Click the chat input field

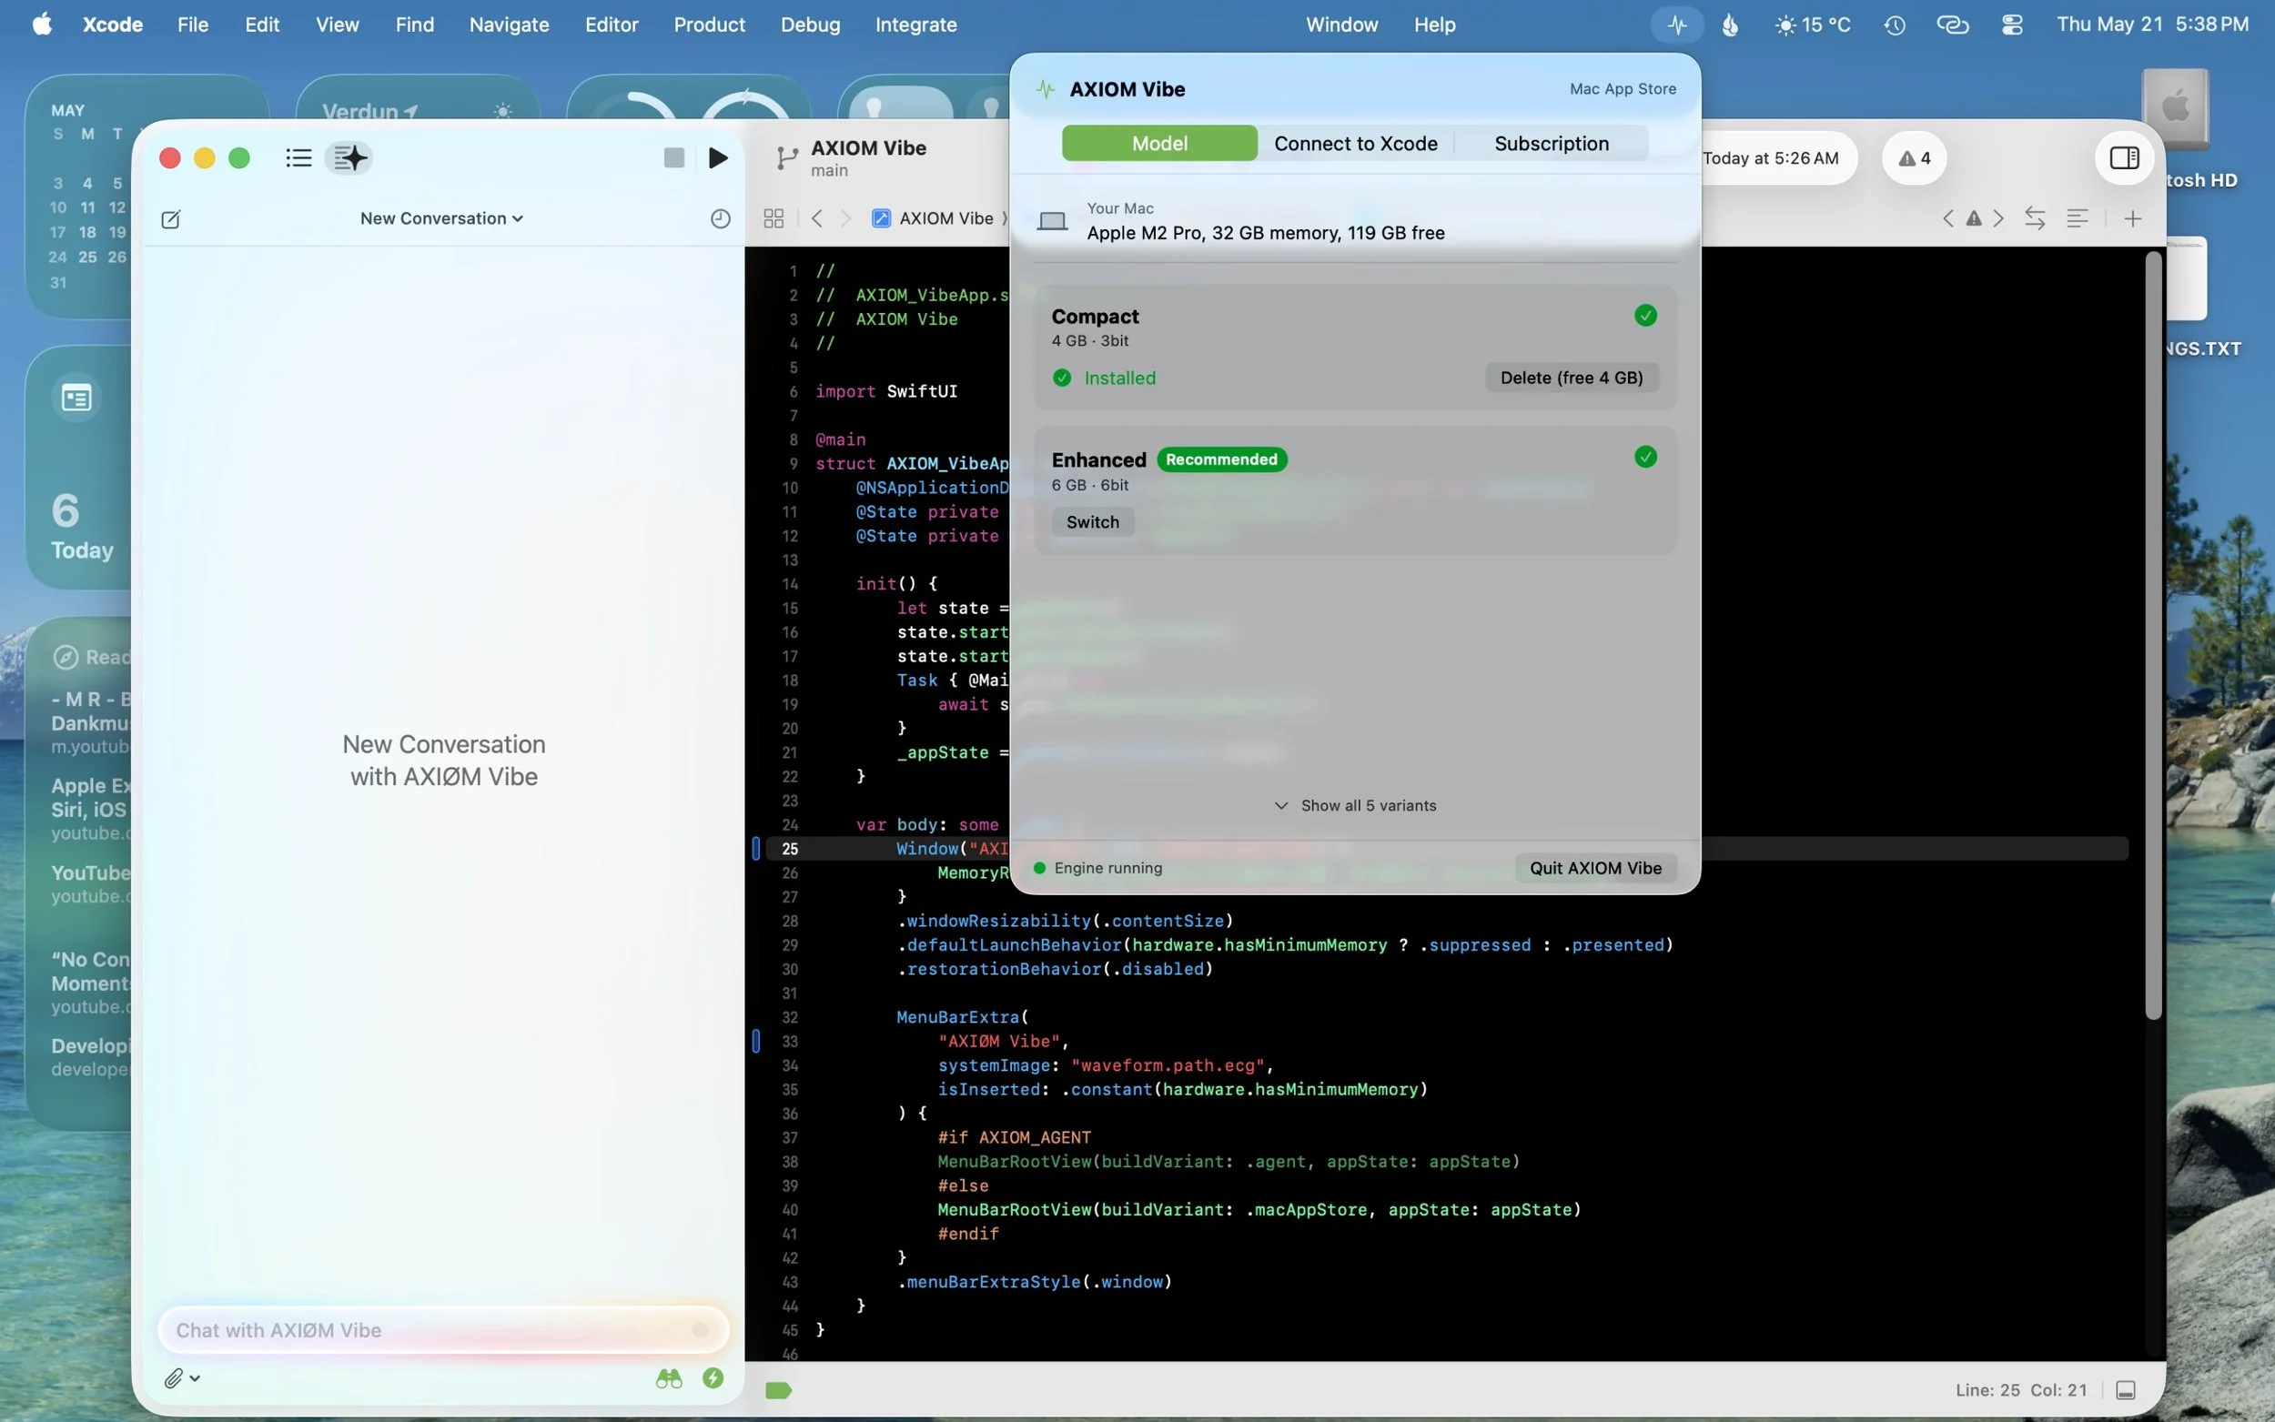pyautogui.click(x=443, y=1330)
